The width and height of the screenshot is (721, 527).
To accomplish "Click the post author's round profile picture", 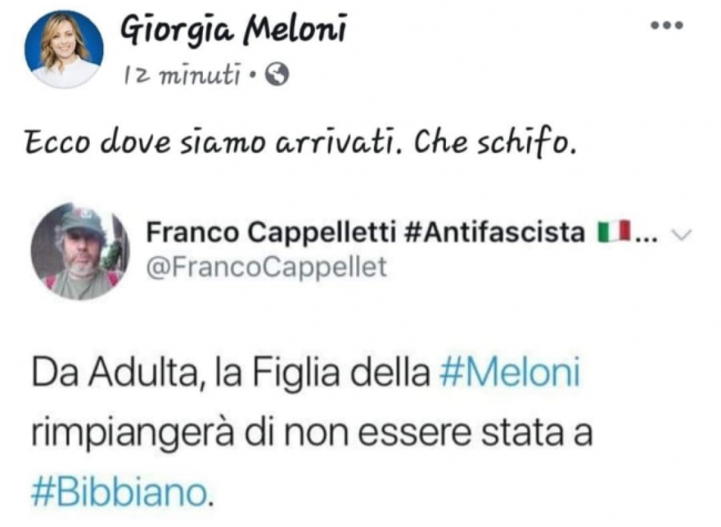I will click(x=63, y=49).
